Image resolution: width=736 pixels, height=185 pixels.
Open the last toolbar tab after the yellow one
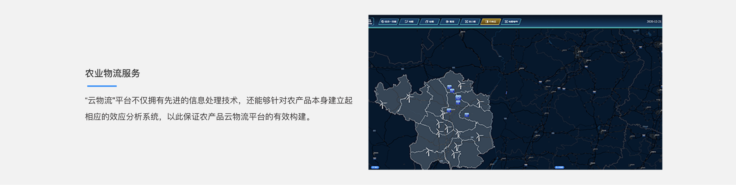click(511, 22)
